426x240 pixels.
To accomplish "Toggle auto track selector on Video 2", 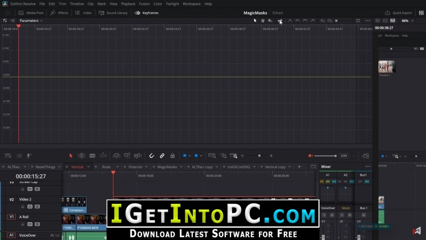I will (30, 206).
